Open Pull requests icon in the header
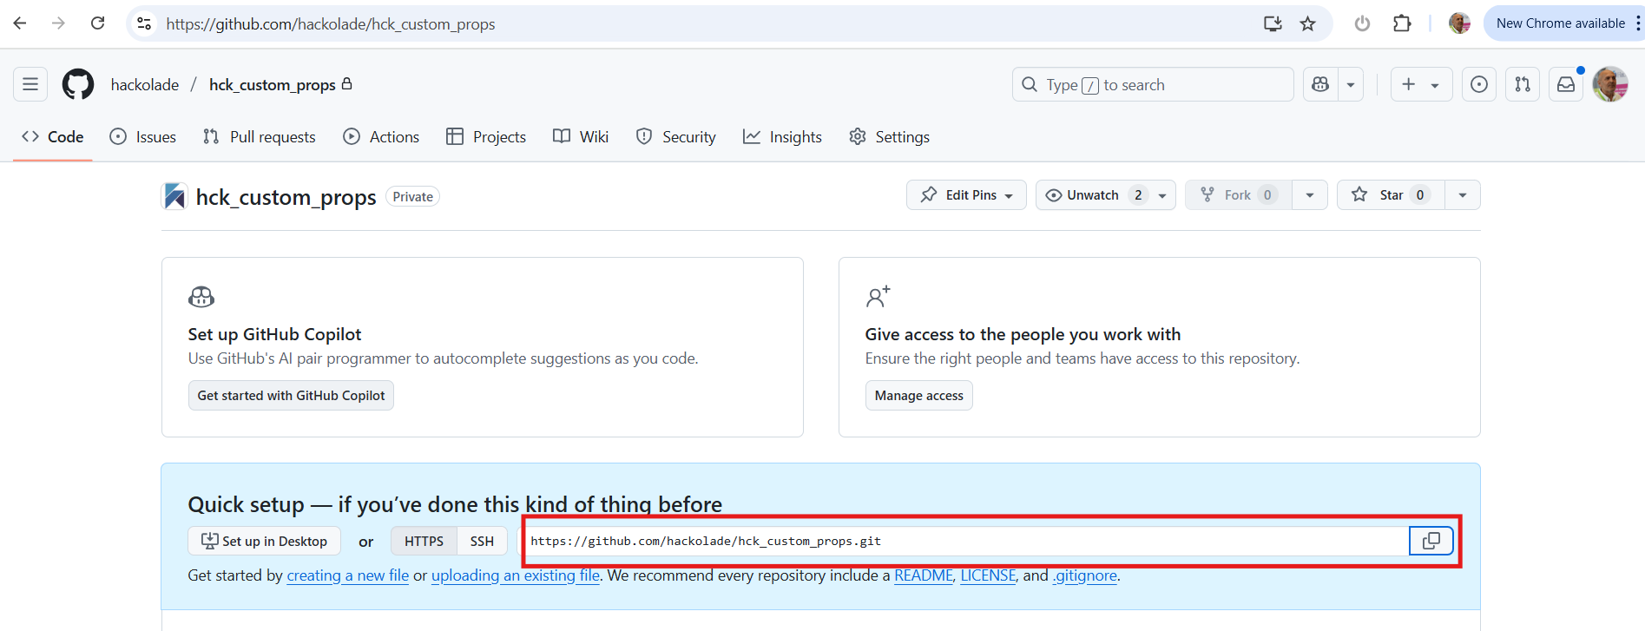This screenshot has height=631, width=1645. point(1523,84)
